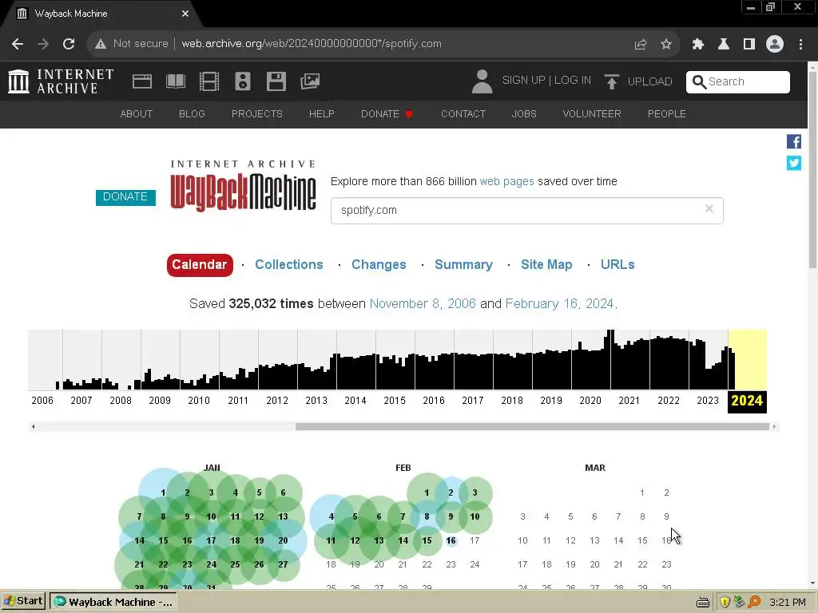
Task: Click the LOG IN link
Action: pos(572,80)
